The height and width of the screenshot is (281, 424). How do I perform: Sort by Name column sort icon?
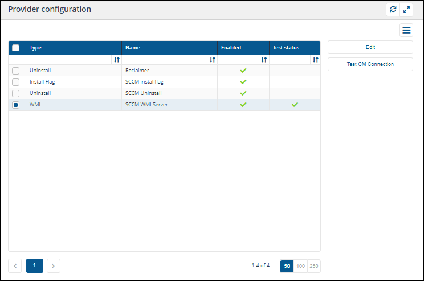coord(212,60)
